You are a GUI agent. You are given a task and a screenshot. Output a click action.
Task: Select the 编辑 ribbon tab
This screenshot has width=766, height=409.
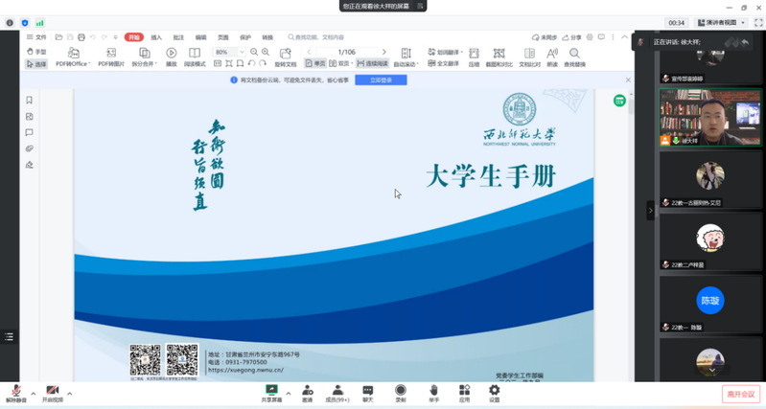[x=200, y=37]
